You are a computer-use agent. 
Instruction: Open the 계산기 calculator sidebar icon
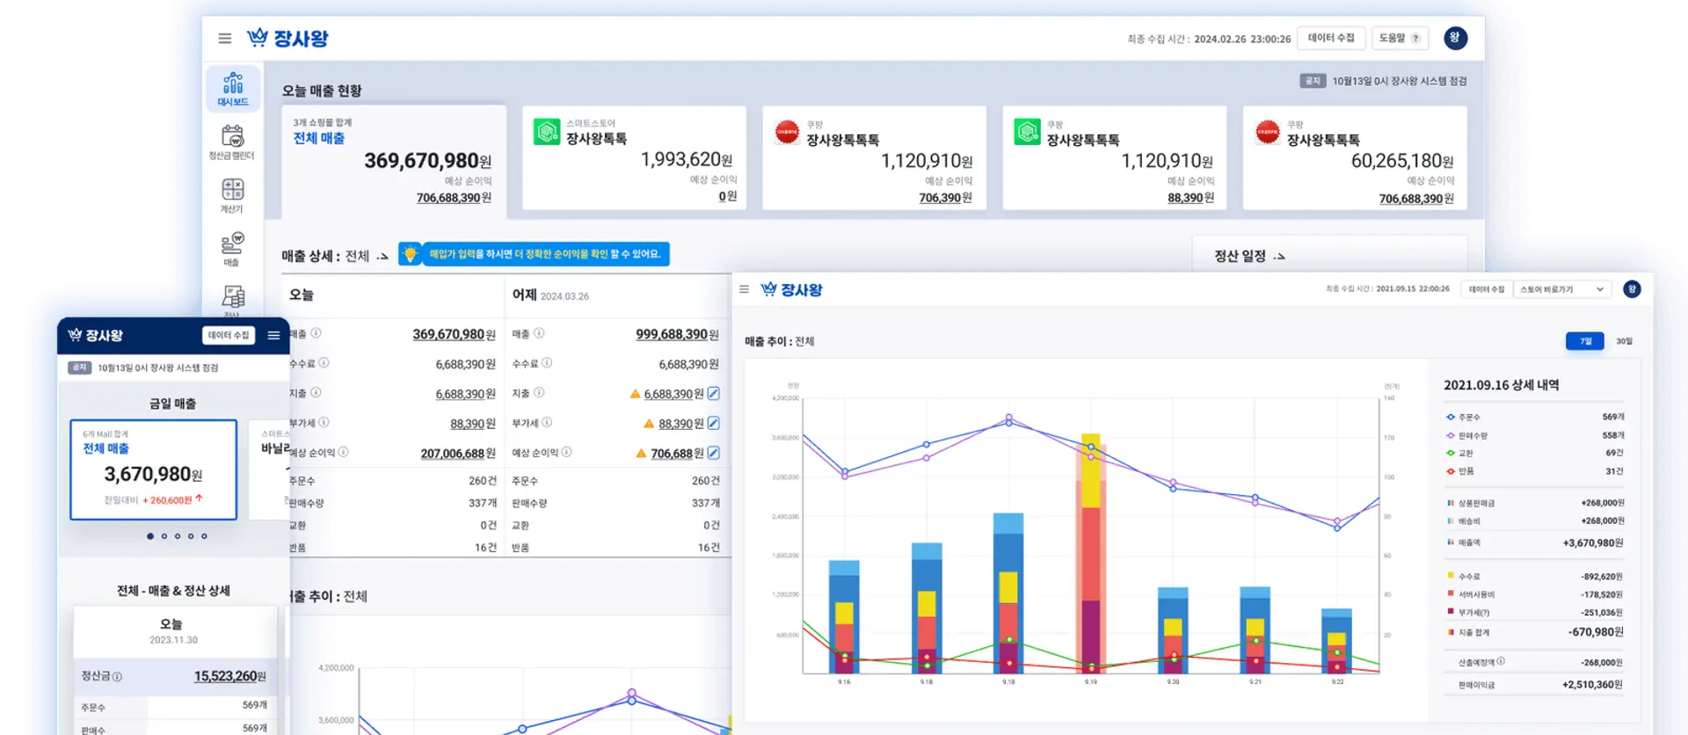coord(232,195)
